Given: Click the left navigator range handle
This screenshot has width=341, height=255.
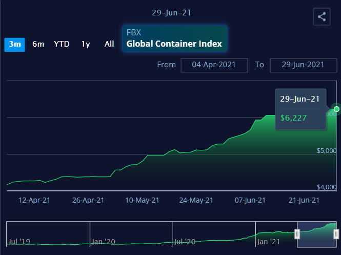Looking at the screenshot, I should pos(297,234).
